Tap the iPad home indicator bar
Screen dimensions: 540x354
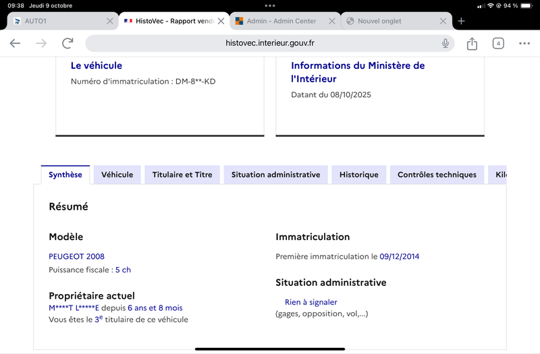click(x=270, y=349)
